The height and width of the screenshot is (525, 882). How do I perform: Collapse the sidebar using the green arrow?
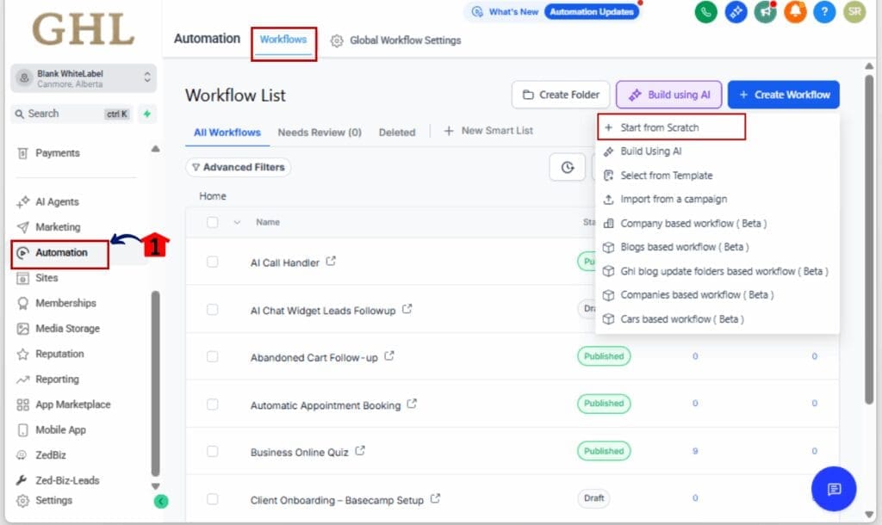(161, 500)
